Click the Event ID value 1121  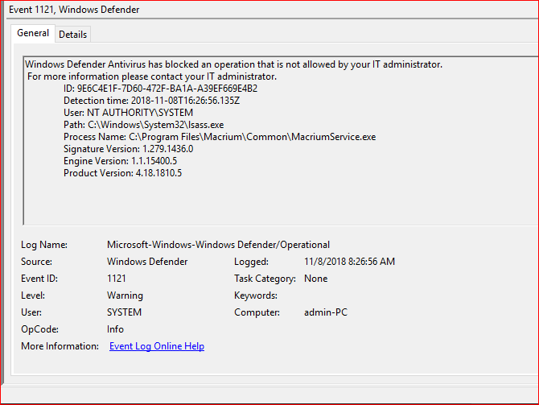coord(118,279)
